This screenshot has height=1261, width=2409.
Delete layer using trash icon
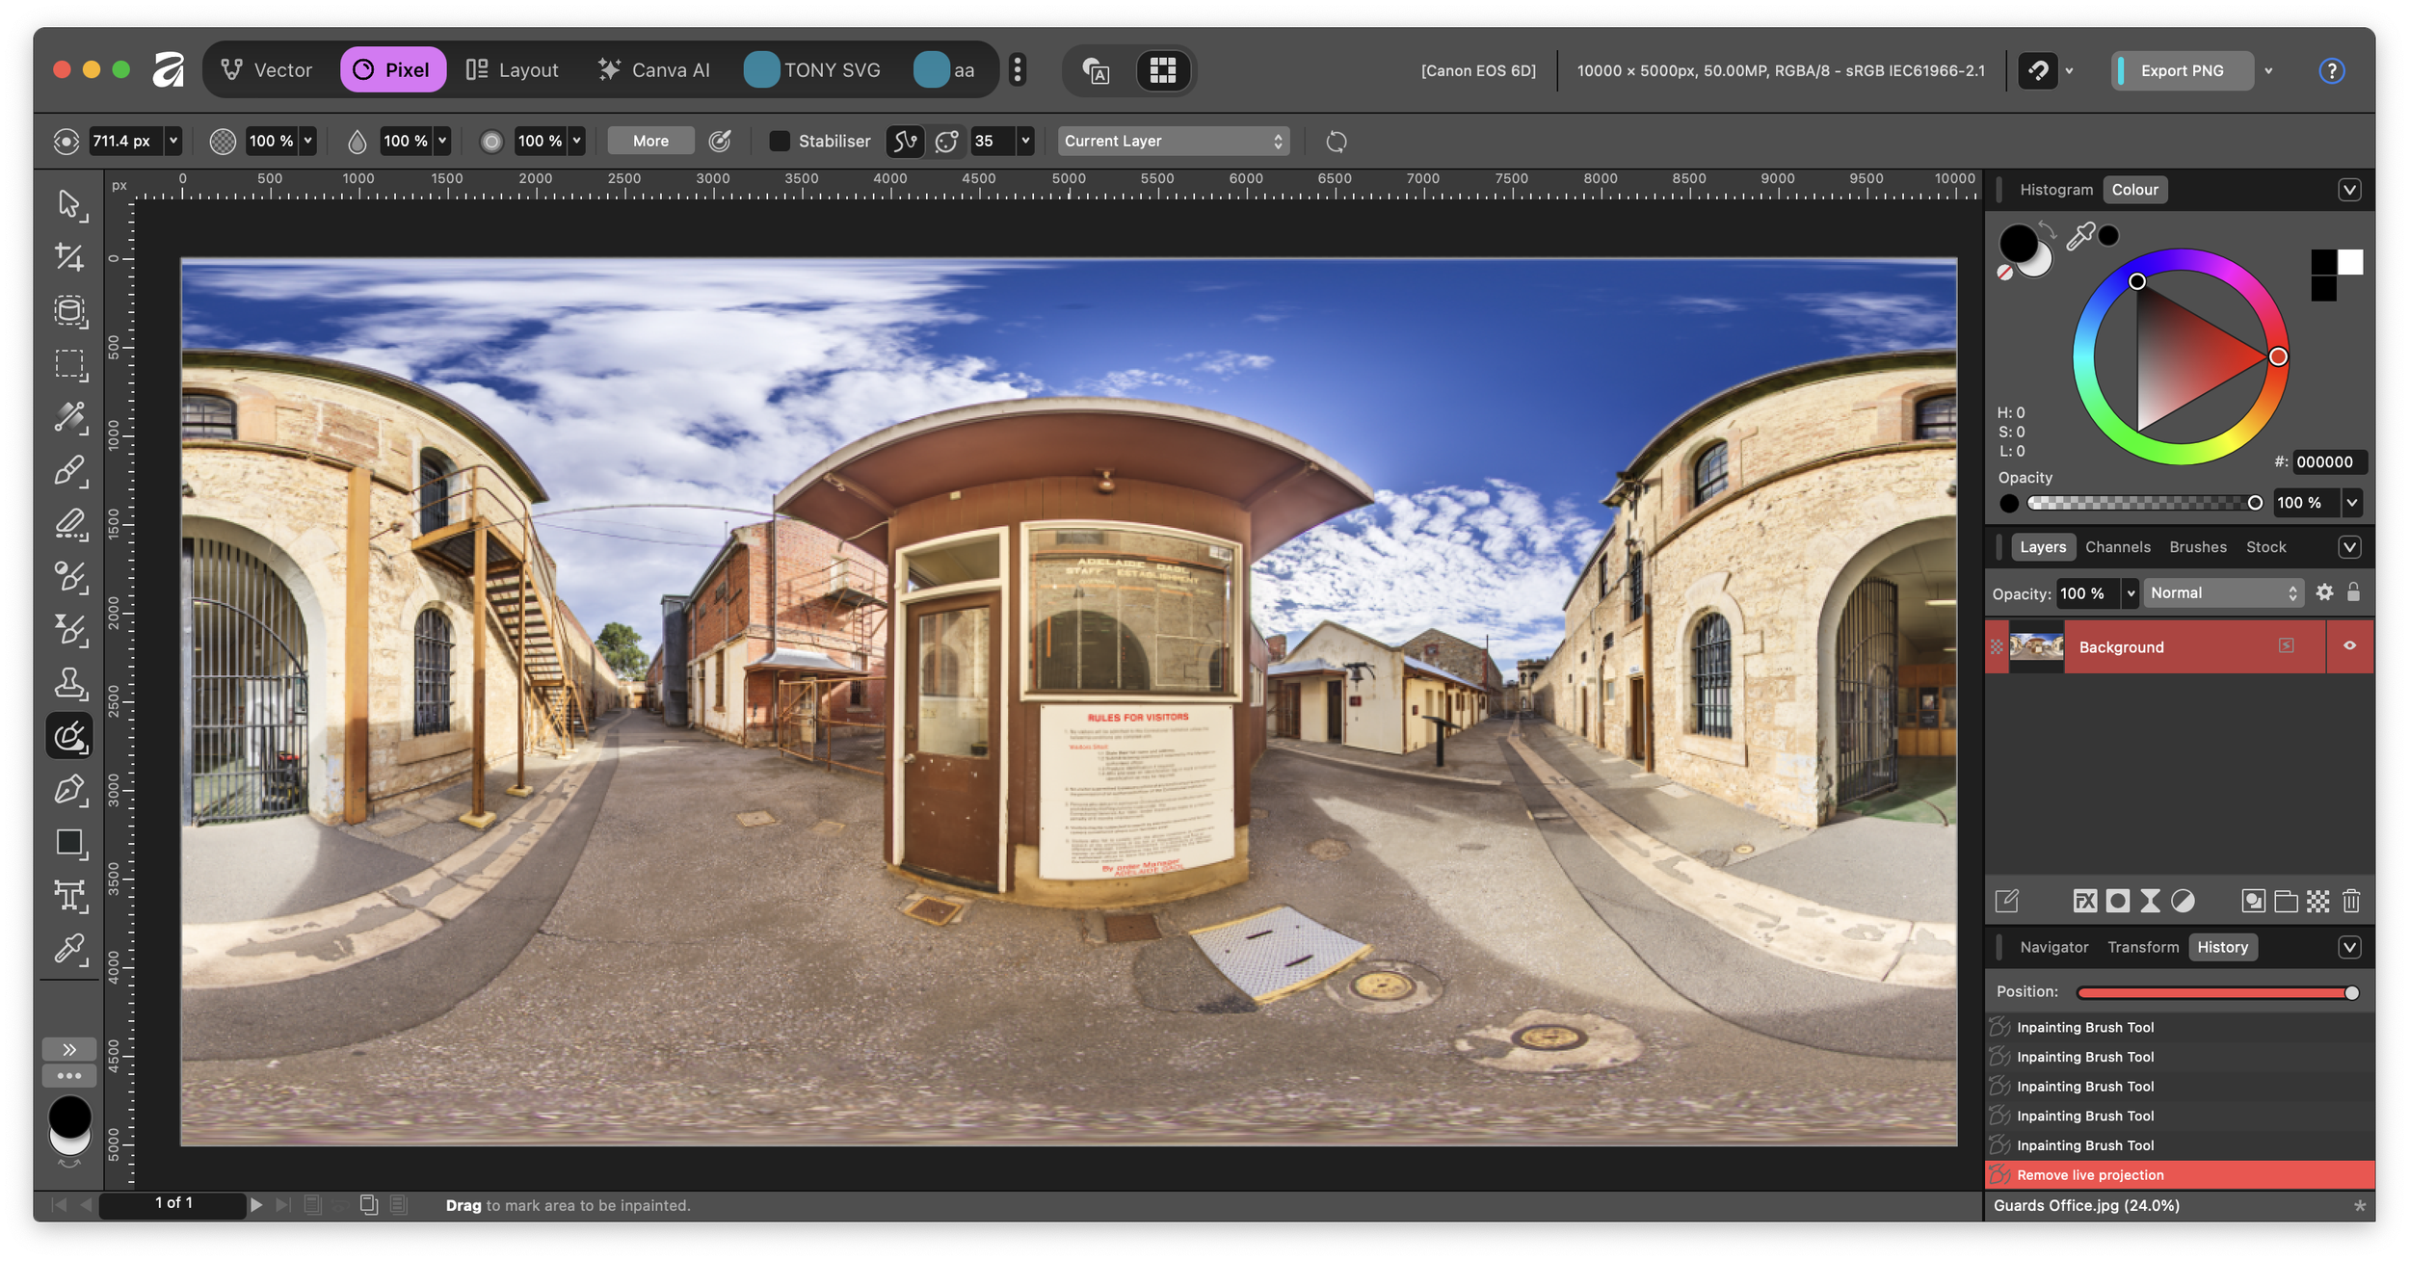click(x=2351, y=901)
